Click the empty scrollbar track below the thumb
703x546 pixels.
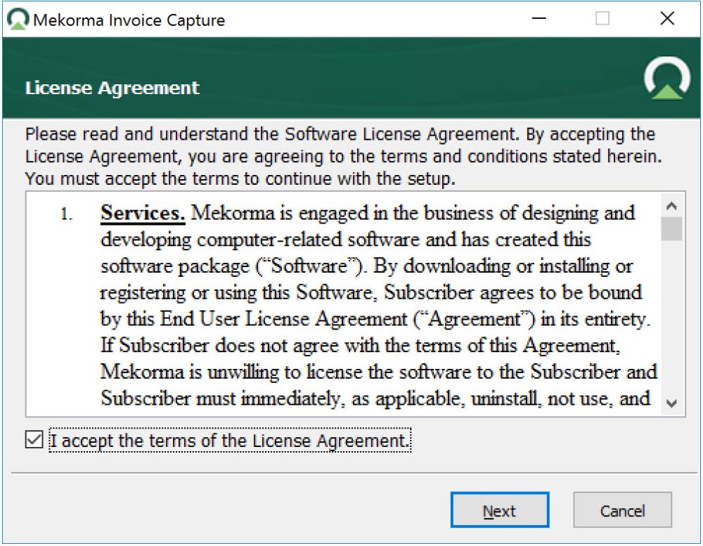click(x=672, y=316)
